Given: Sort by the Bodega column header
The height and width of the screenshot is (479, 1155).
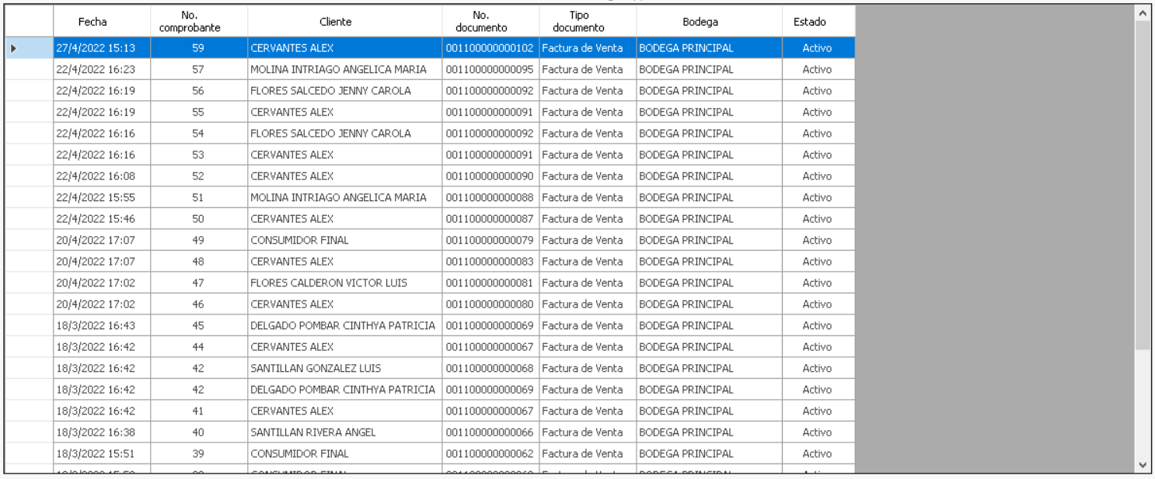Looking at the screenshot, I should [x=700, y=22].
